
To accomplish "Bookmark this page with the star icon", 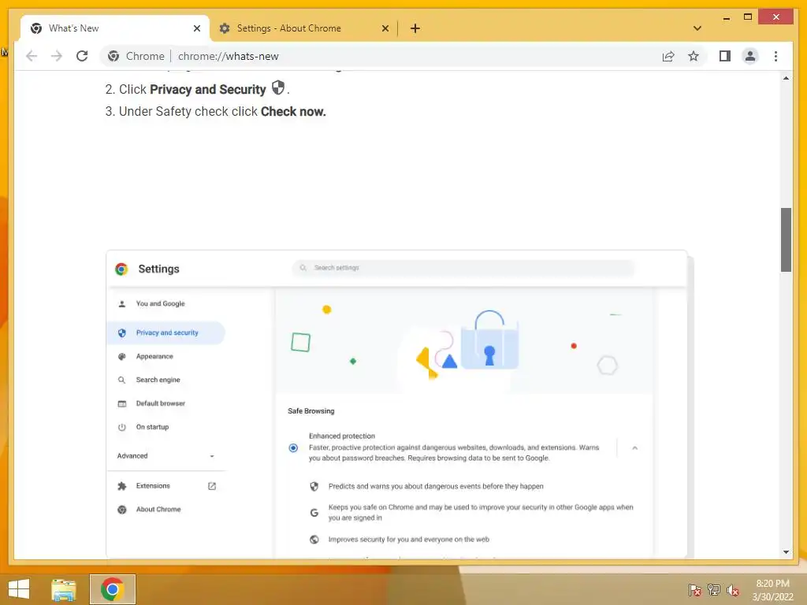I will tap(694, 56).
